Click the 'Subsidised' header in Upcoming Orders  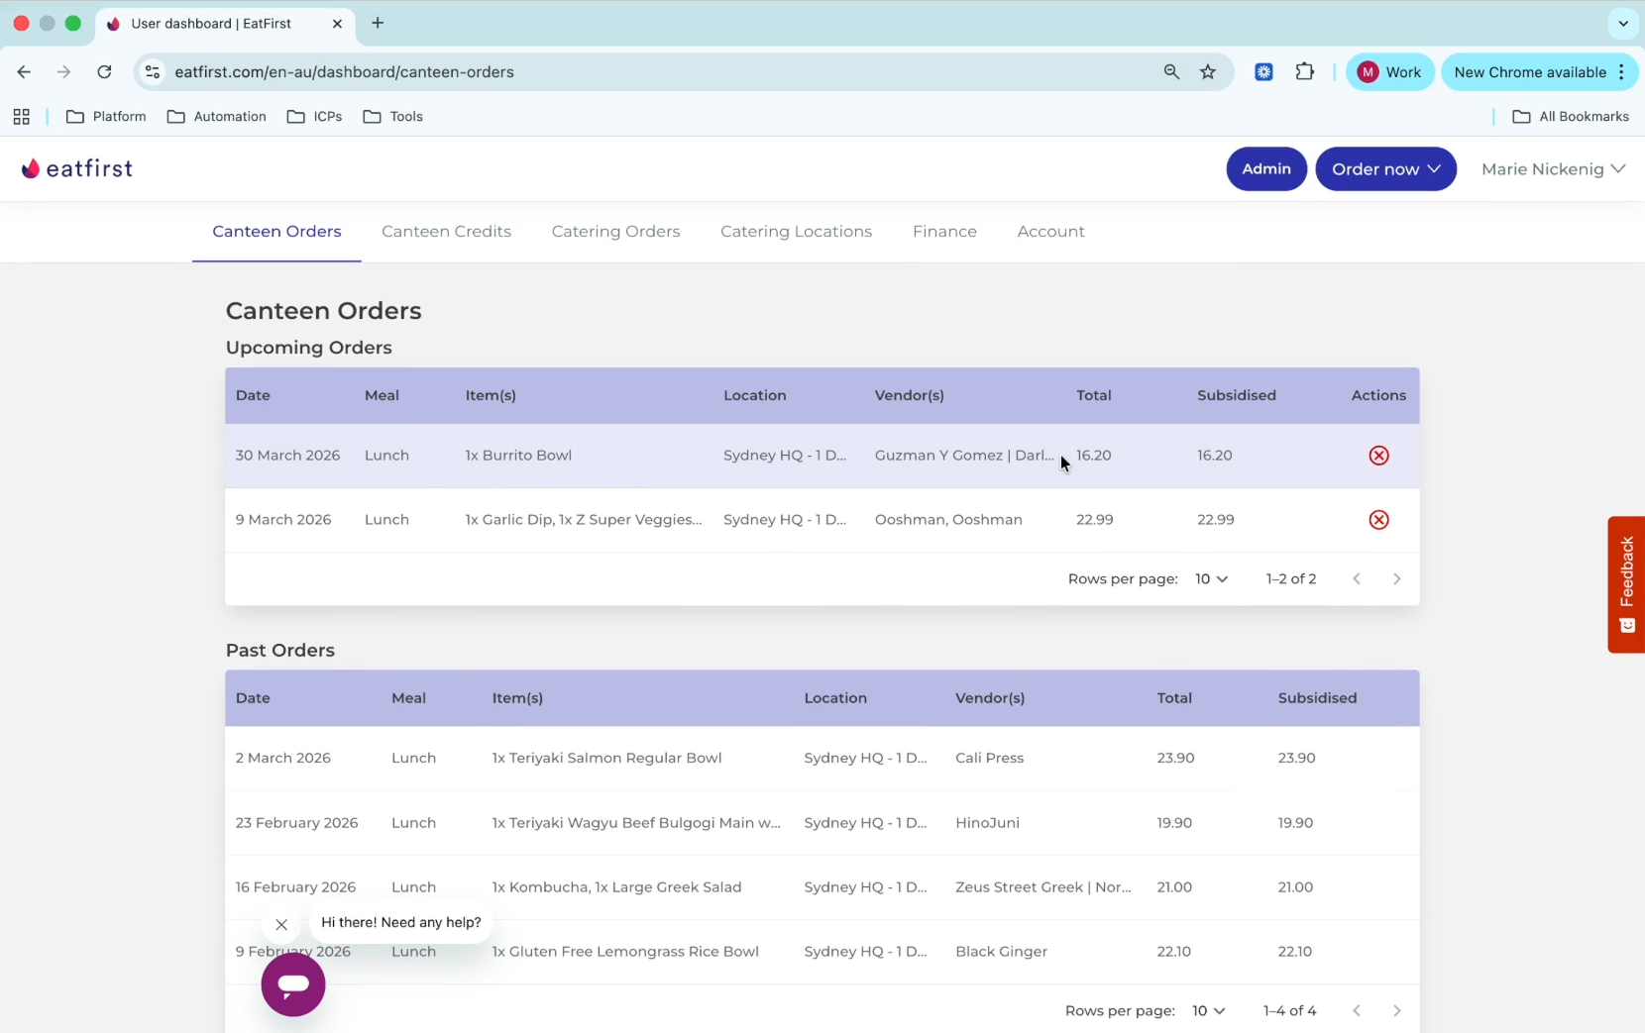coord(1237,396)
